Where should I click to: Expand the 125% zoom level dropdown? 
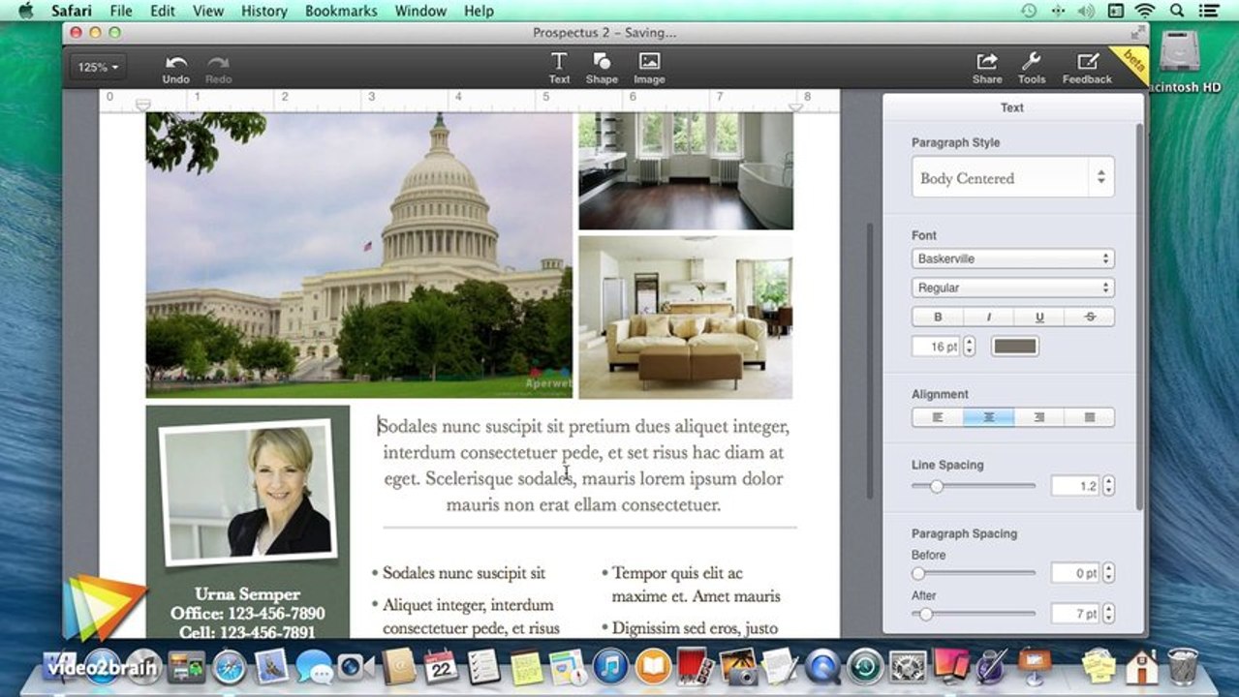[x=98, y=68]
